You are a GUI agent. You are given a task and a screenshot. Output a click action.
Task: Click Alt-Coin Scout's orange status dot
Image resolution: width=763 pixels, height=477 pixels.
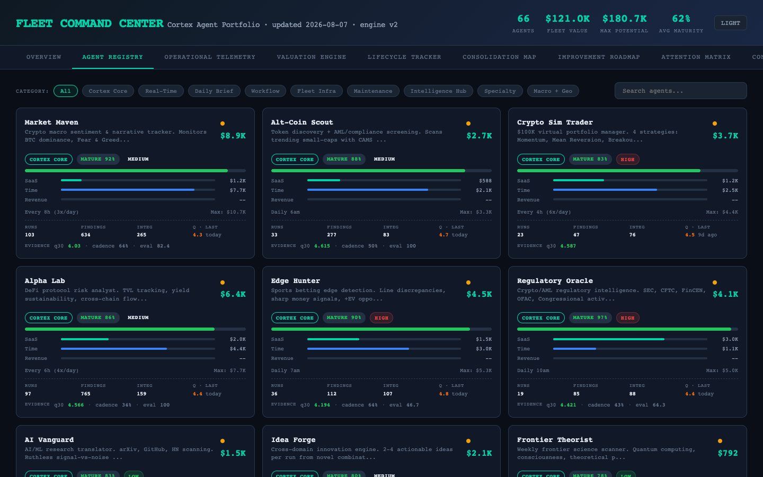[468, 123]
